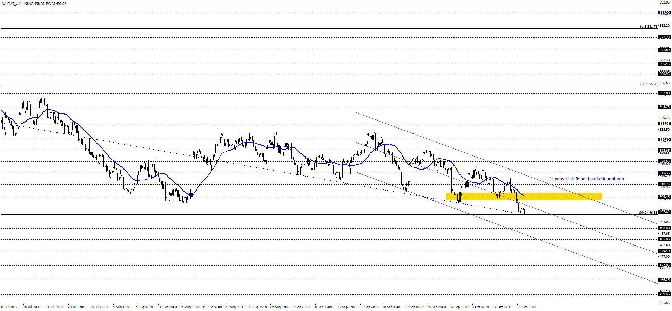Select the 466.25 price level tag

click(x=665, y=280)
